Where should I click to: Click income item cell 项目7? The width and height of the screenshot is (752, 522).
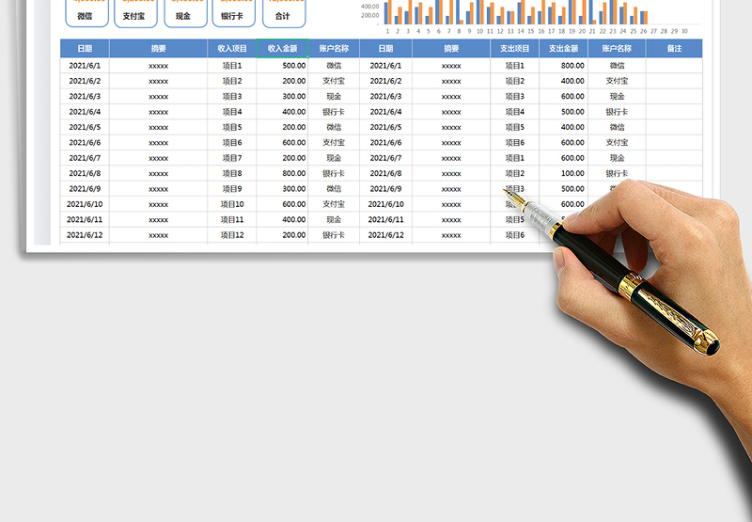(x=231, y=158)
